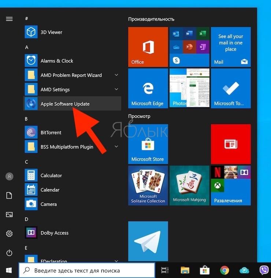Click the Просмотр group header
This screenshot has width=271, height=278.
139,116
